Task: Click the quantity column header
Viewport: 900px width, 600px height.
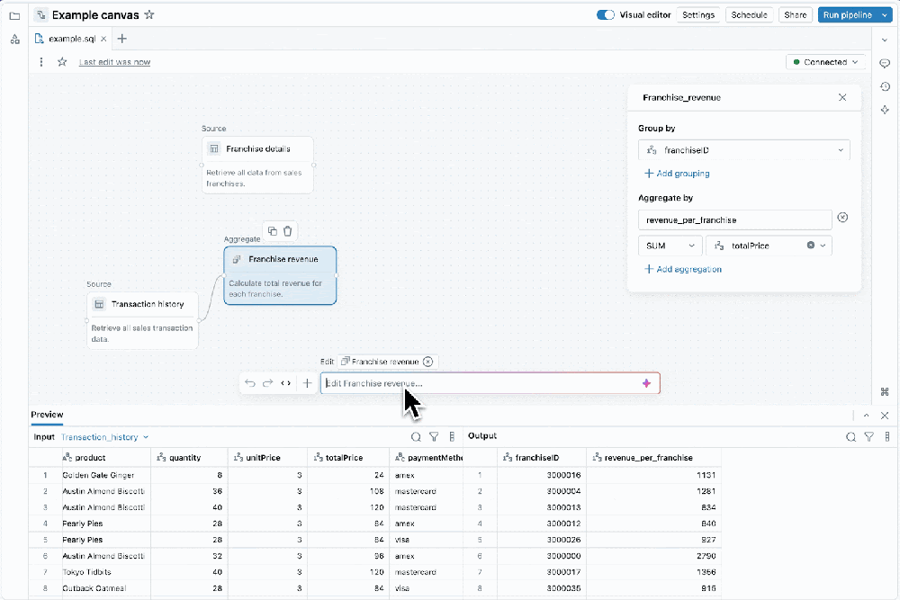Action: click(189, 457)
